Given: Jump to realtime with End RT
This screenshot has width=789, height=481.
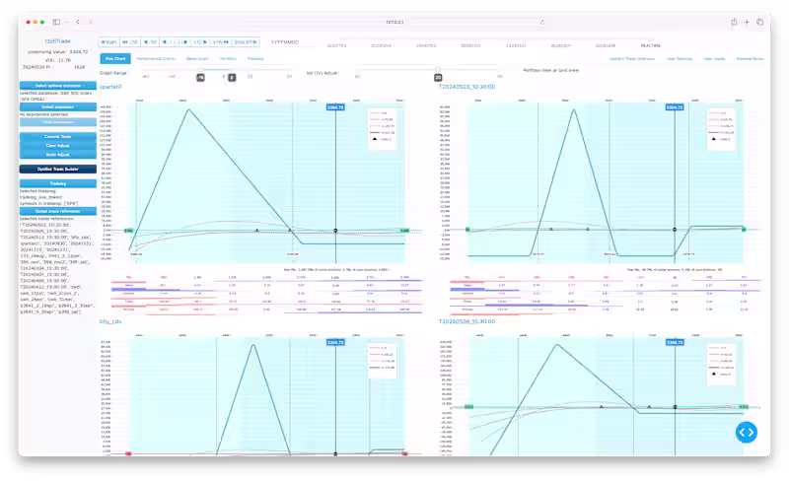Looking at the screenshot, I should pos(246,42).
